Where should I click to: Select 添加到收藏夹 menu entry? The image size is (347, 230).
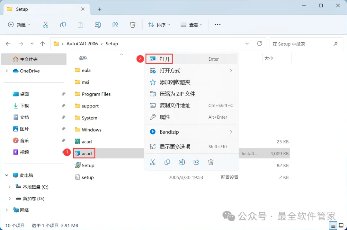tap(191, 82)
